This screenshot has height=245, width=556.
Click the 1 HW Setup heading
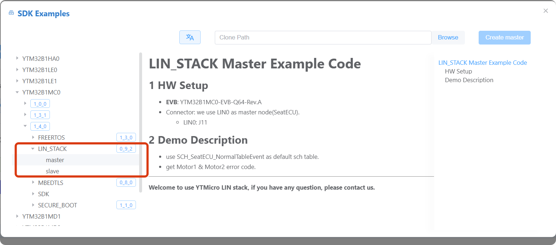coord(179,86)
